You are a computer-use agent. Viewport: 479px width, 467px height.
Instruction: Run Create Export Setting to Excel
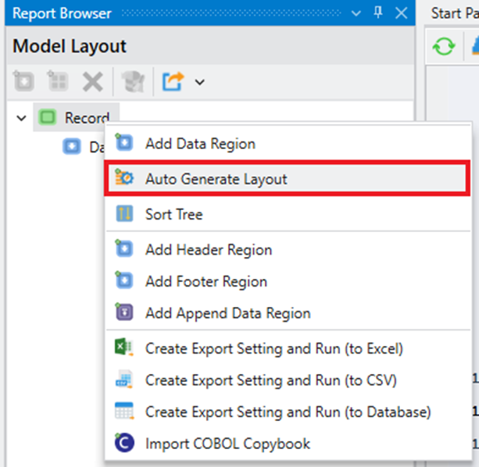pos(273,348)
